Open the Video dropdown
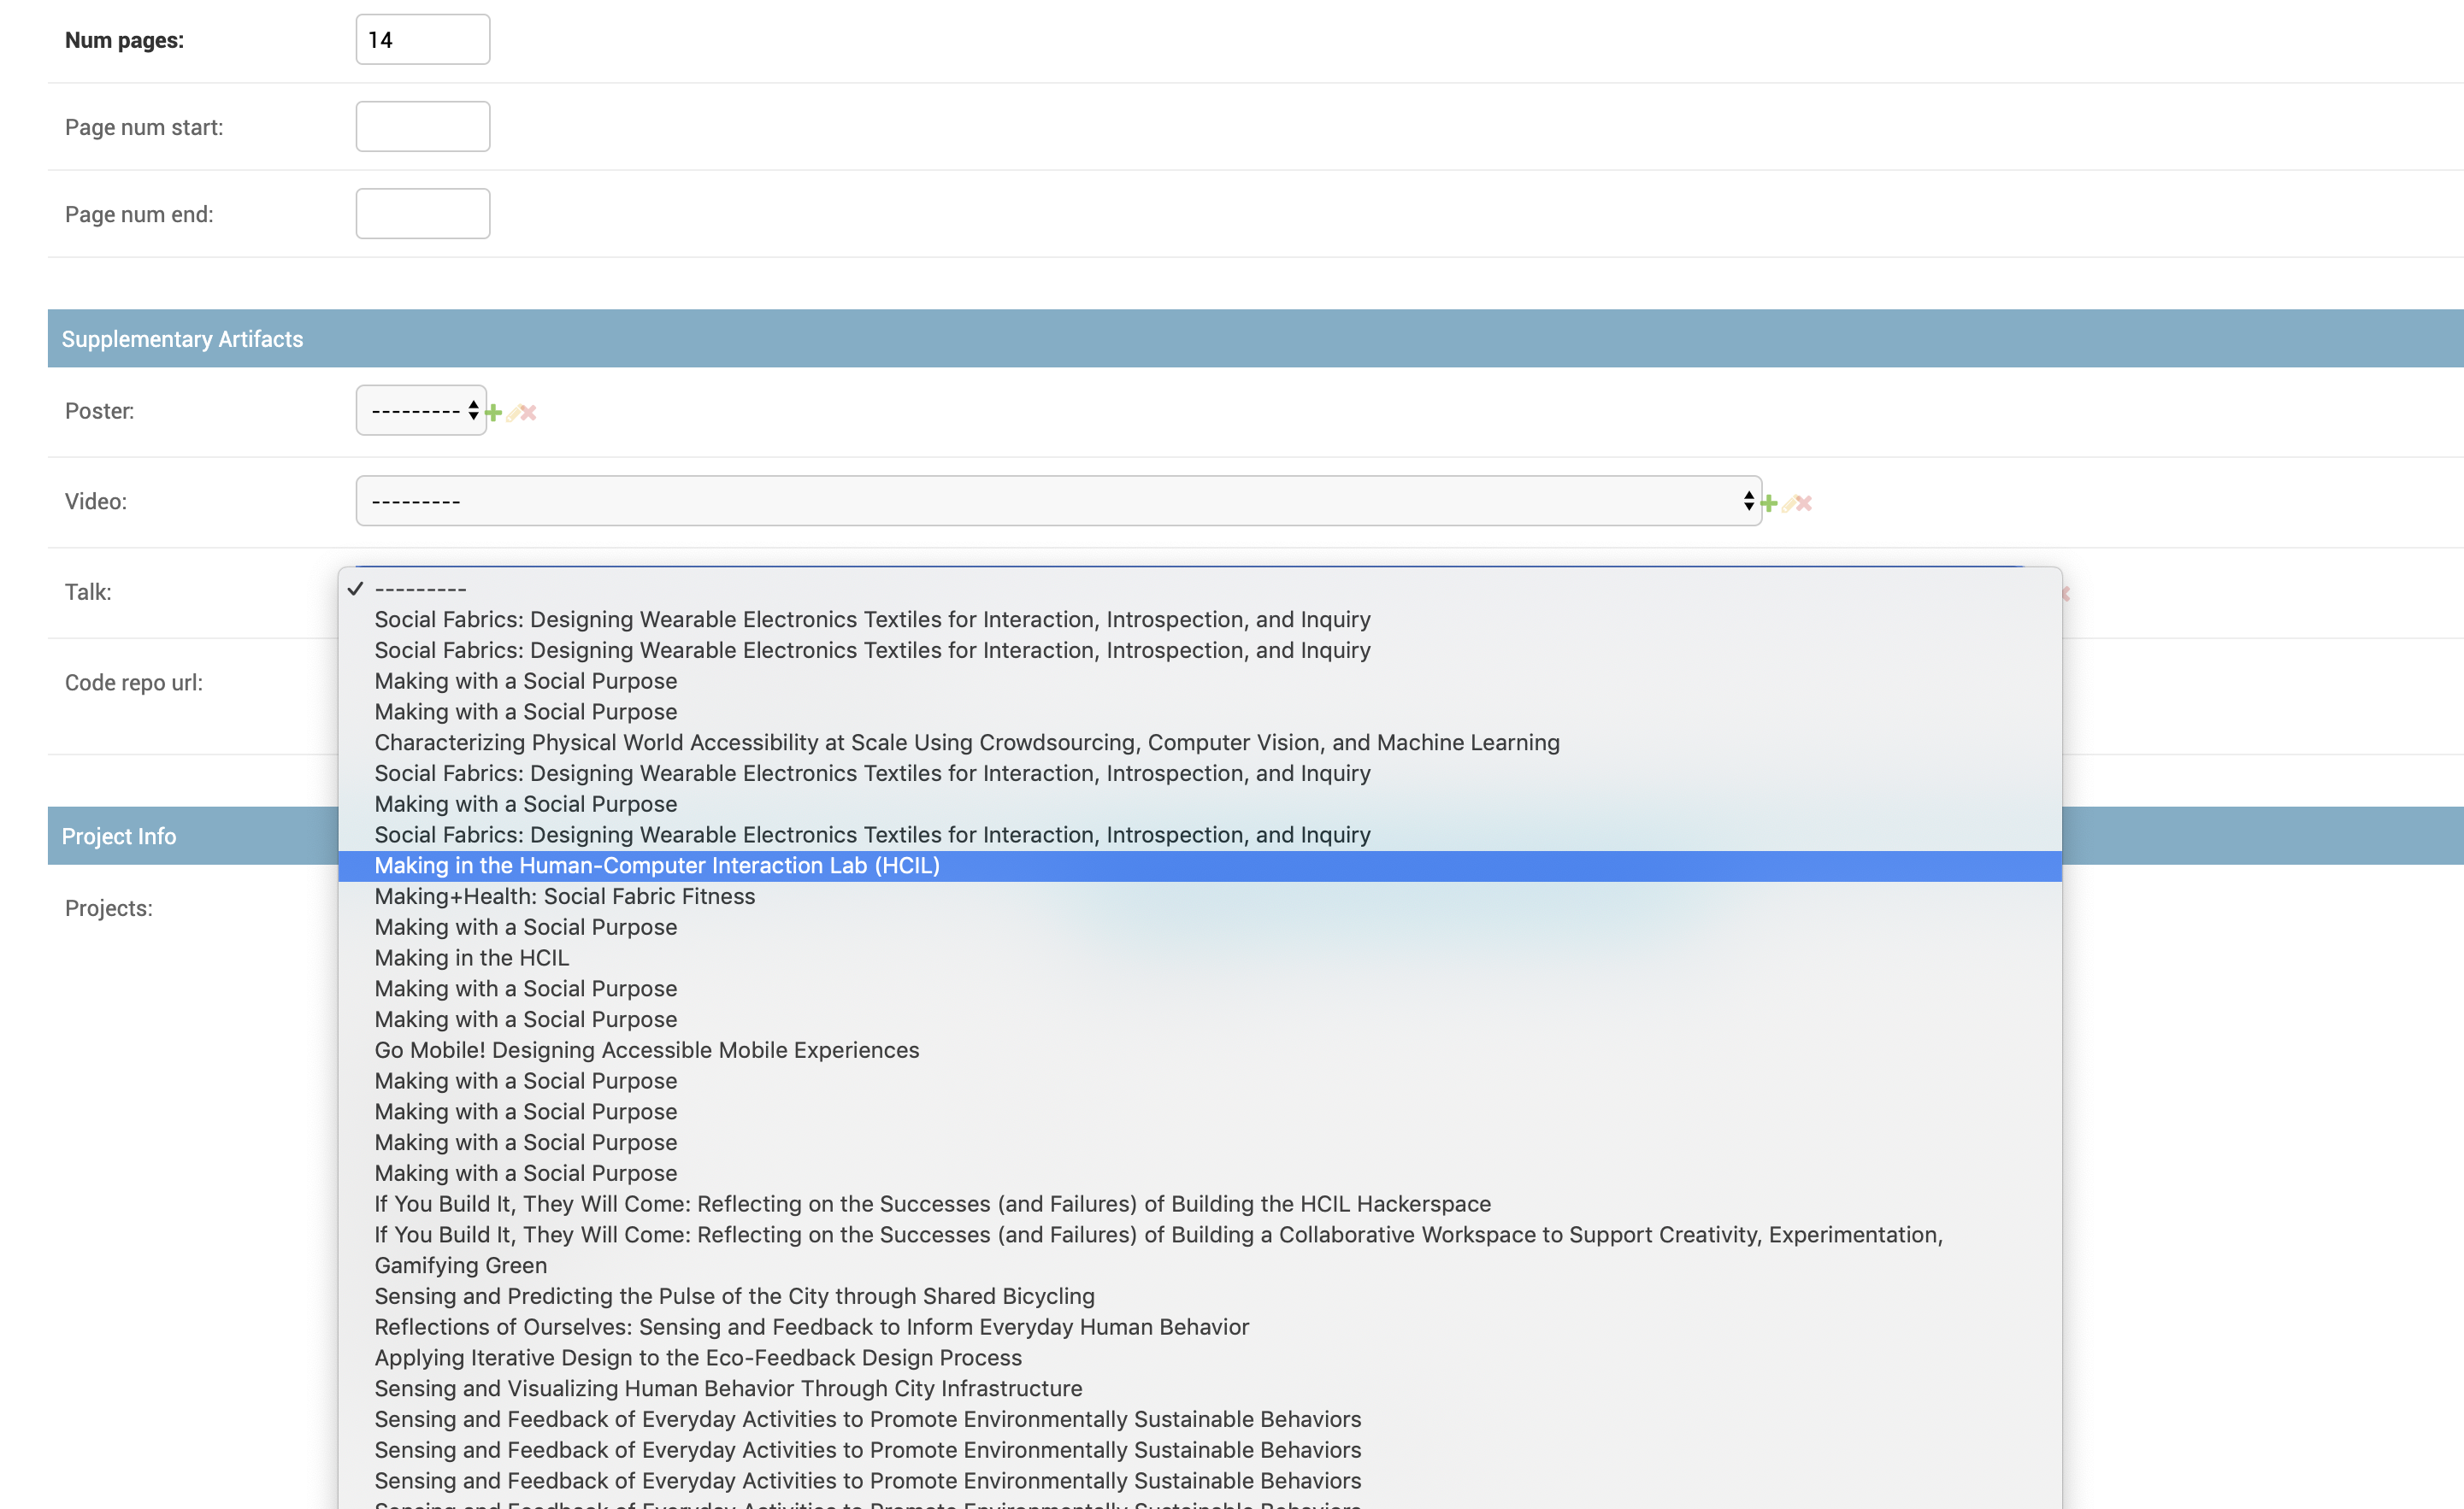 [1057, 500]
